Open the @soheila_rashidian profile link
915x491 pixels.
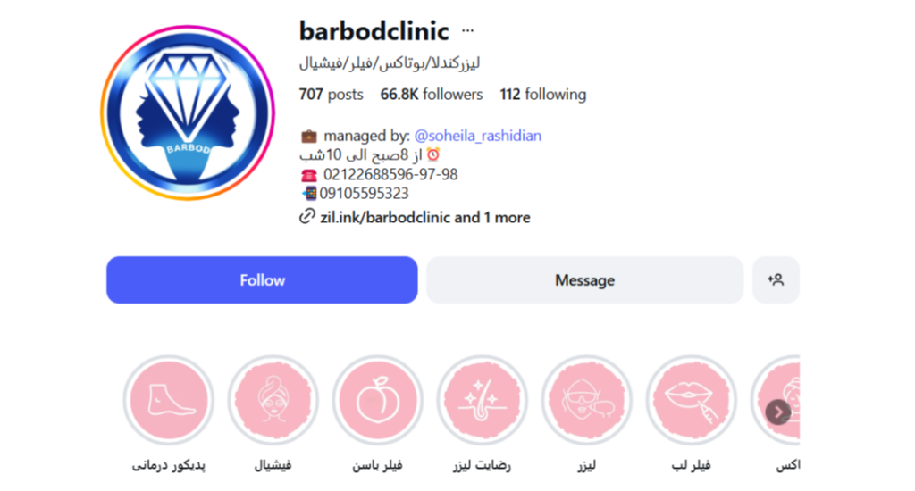[477, 136]
